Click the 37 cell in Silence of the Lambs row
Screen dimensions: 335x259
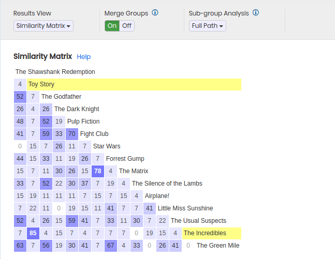[x=85, y=183]
